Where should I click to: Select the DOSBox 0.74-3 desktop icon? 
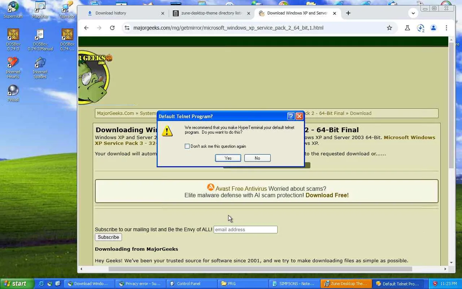click(13, 40)
